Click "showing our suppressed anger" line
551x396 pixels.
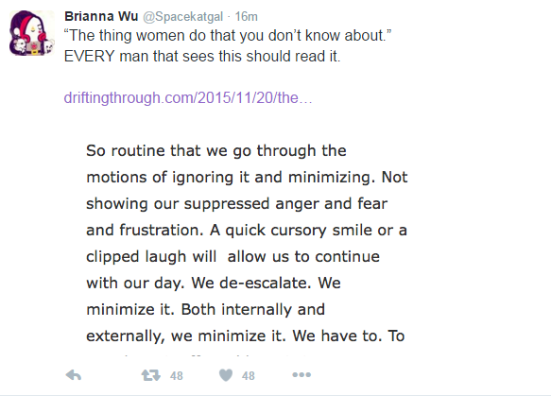(x=237, y=204)
